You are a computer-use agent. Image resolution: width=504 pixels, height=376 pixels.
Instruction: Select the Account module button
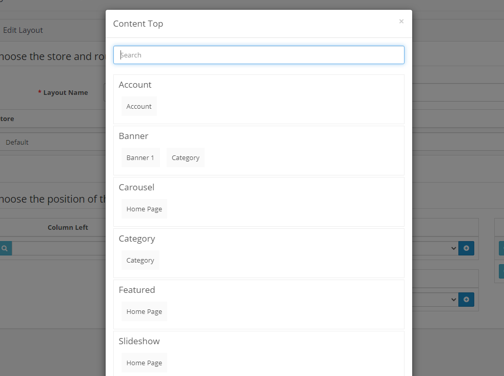139,106
